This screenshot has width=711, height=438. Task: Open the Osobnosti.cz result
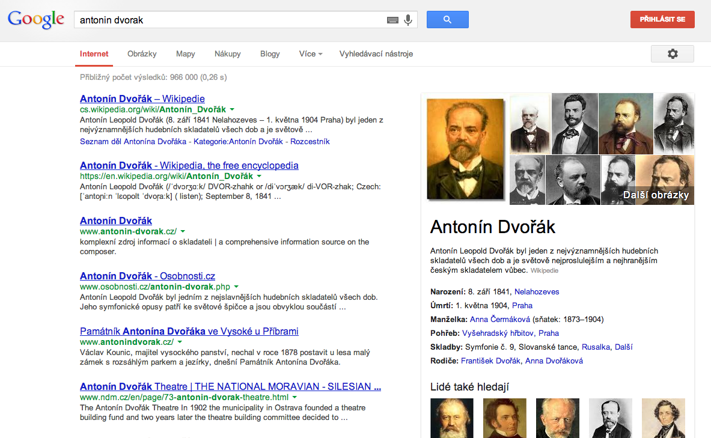147,276
